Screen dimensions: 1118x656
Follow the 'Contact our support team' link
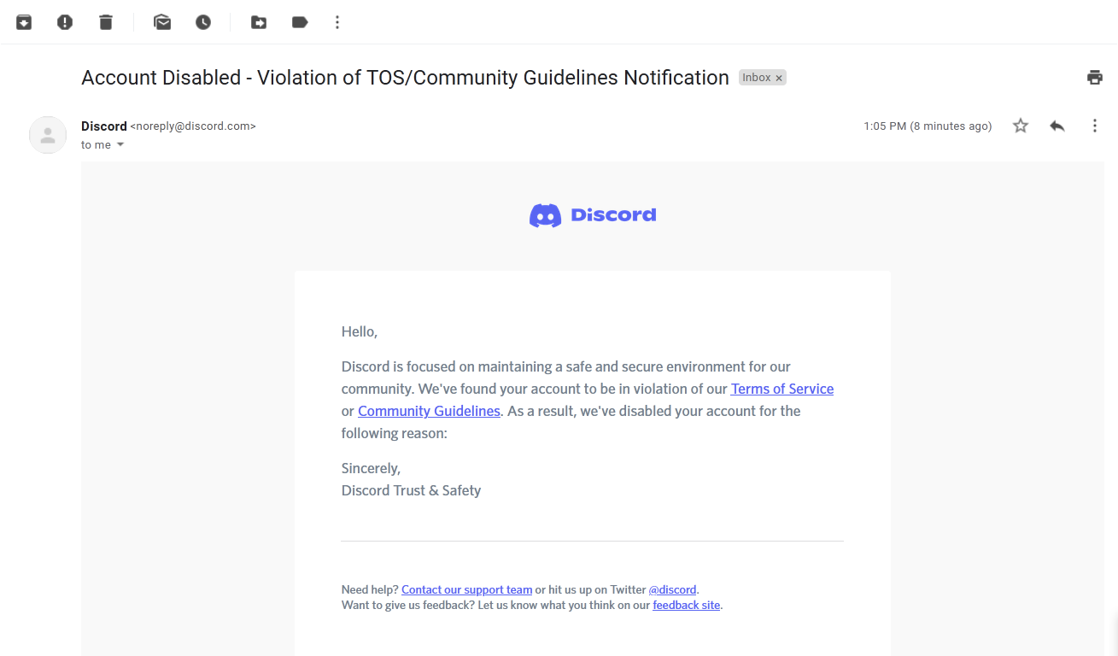pos(467,589)
